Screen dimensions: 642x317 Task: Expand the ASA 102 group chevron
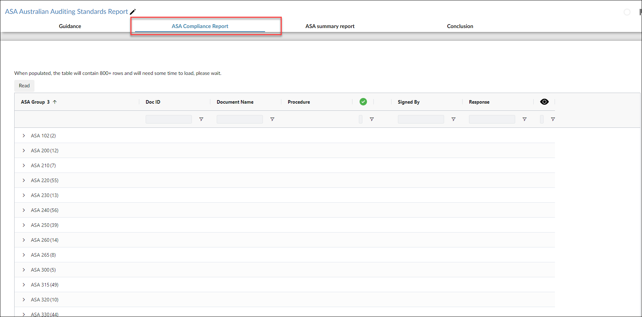pos(24,136)
